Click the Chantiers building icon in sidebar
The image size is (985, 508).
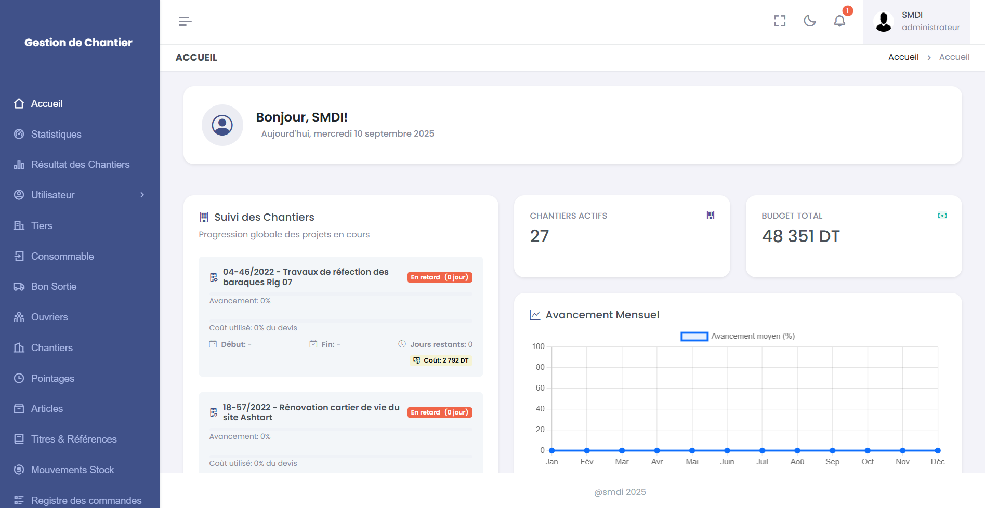click(19, 347)
